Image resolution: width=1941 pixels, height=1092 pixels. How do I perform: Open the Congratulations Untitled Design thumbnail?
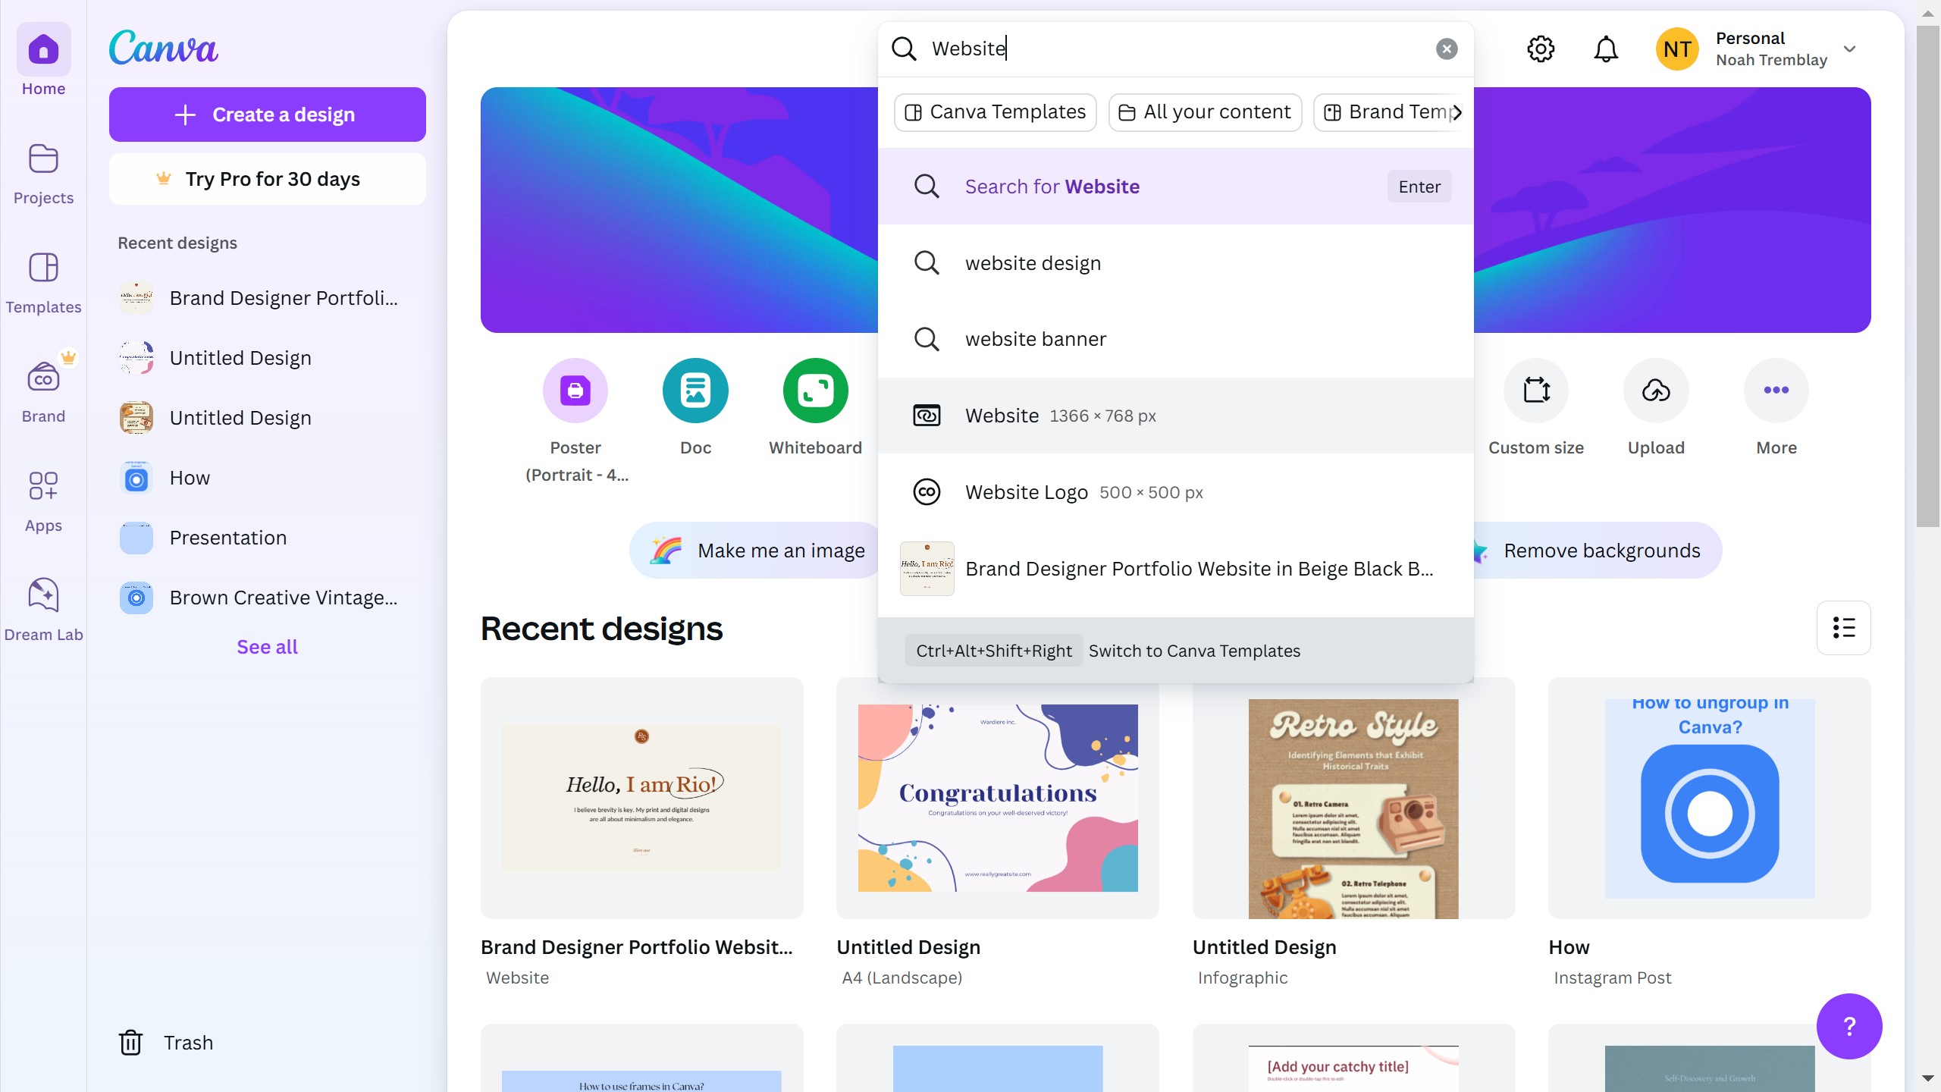coord(997,798)
